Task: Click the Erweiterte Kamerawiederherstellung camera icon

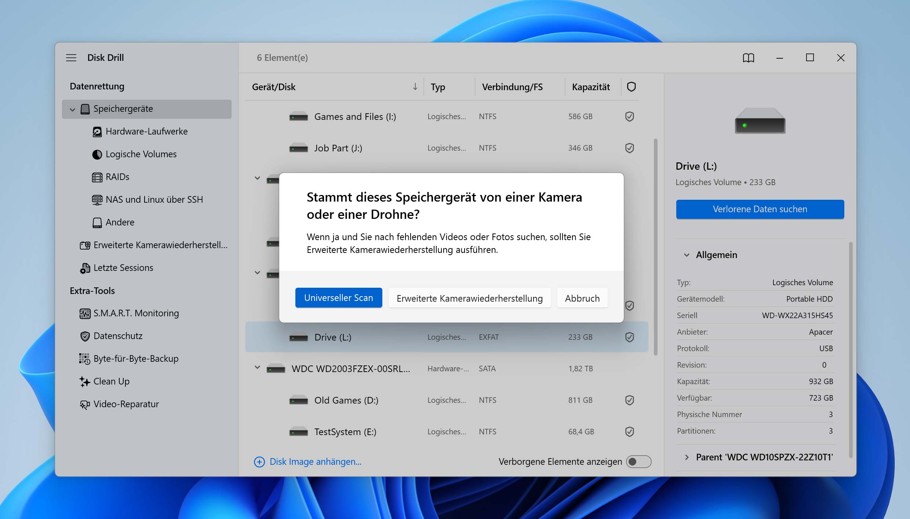Action: pyautogui.click(x=85, y=245)
